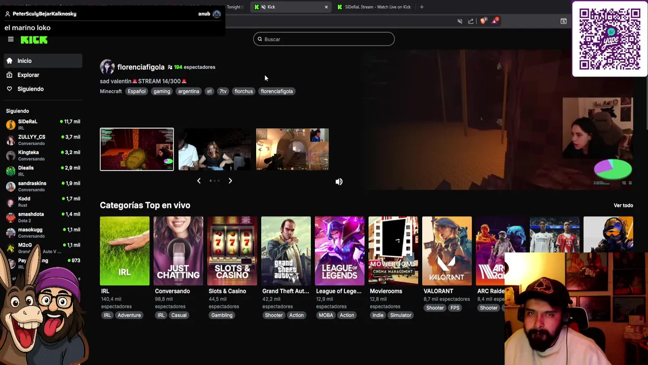This screenshot has width=648, height=365.
Task: Close the Kick browser tab
Action: tap(326, 7)
